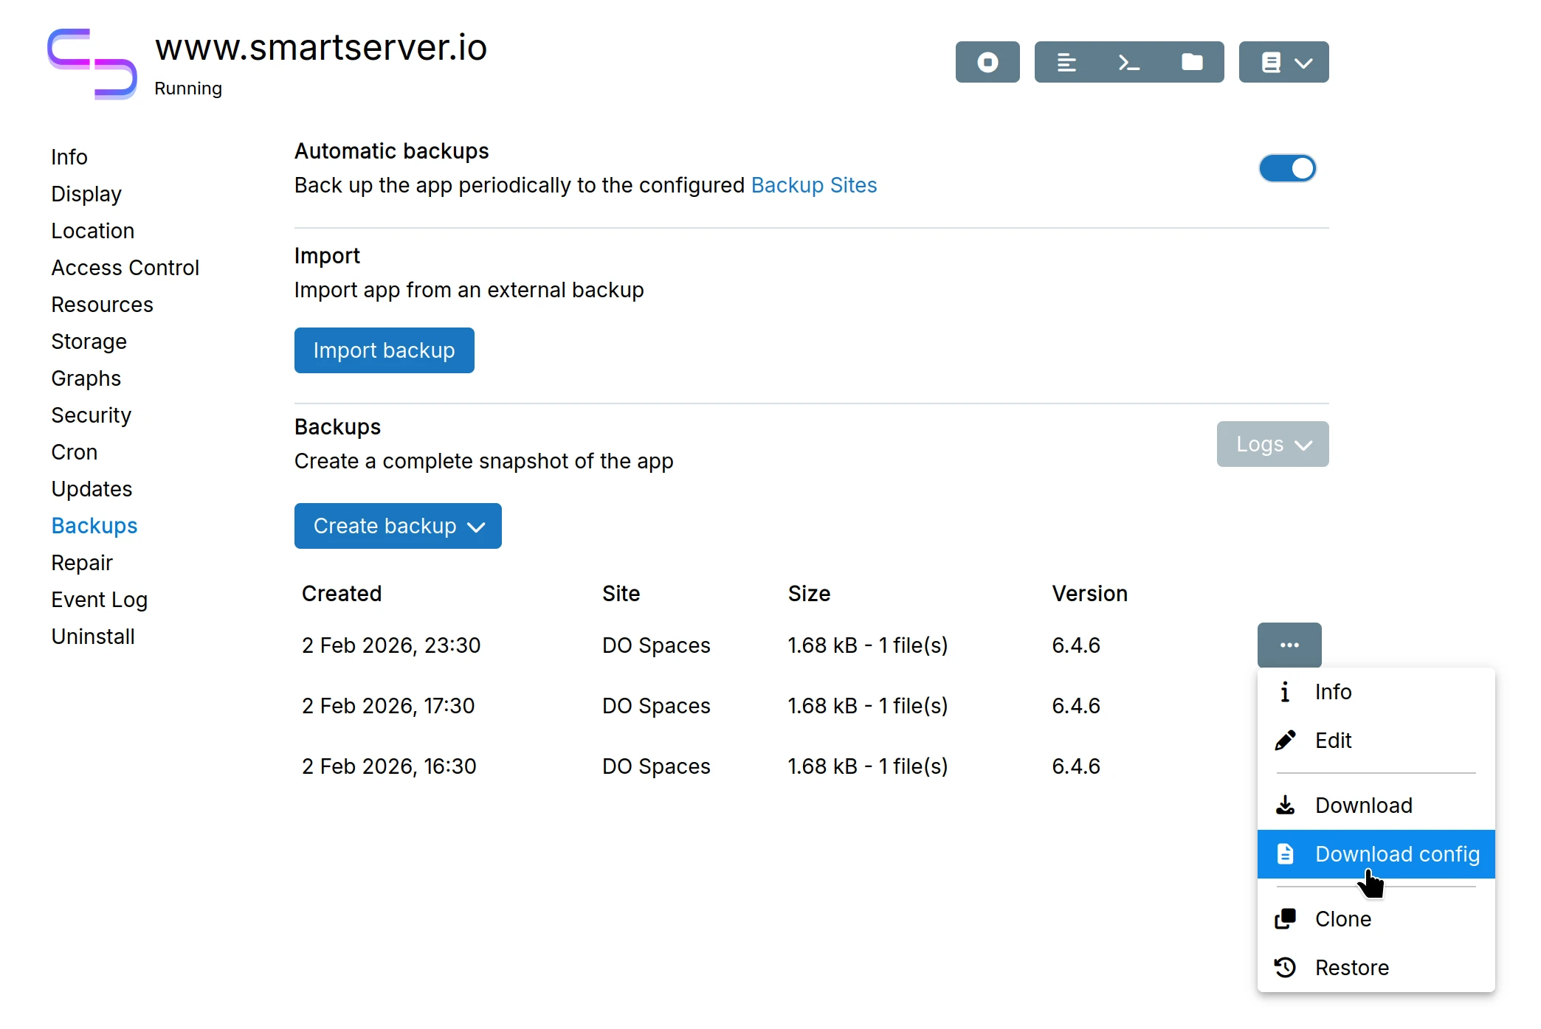Open the Event Log page
Viewport: 1541px width, 1029px height.
100,600
